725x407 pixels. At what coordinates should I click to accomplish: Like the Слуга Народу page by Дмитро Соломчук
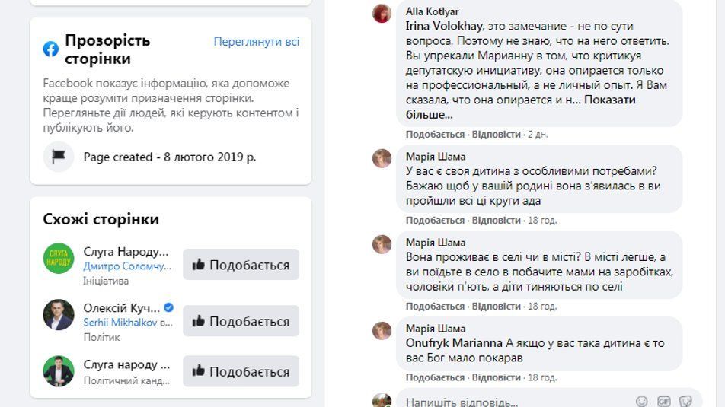[x=241, y=265]
